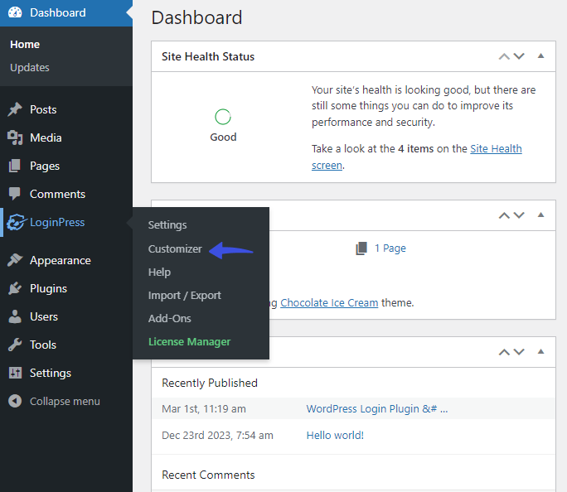Open Import / Export in LoginPress flyout
Image resolution: width=567 pixels, height=492 pixels.
(184, 296)
